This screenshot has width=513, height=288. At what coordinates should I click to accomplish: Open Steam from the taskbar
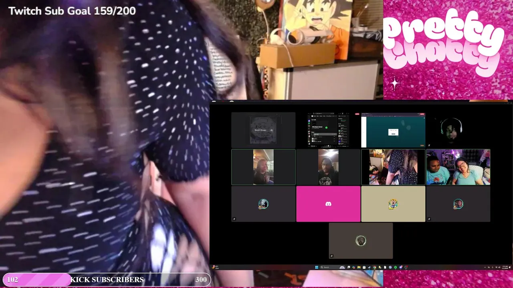click(369, 267)
